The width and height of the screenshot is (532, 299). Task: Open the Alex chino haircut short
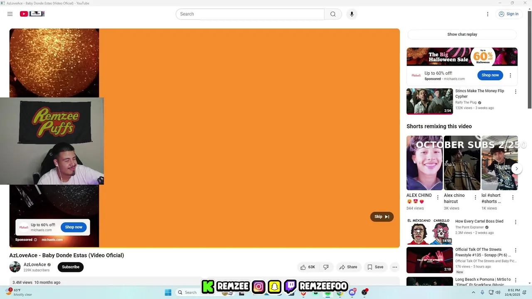tap(462, 163)
